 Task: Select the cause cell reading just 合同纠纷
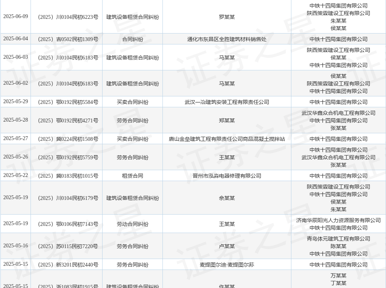(x=132, y=39)
